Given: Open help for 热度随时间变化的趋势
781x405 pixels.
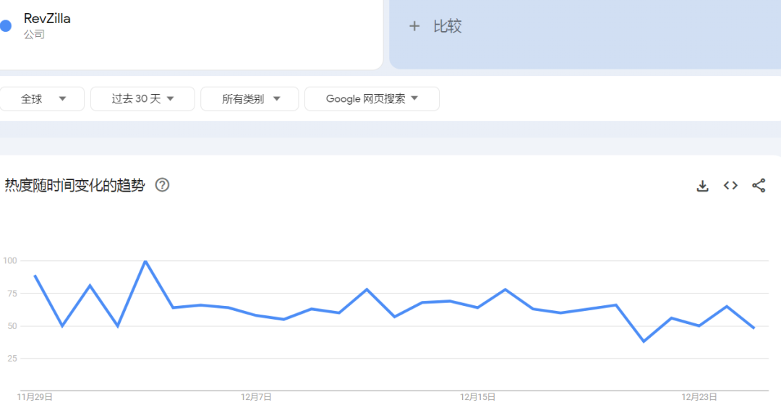Looking at the screenshot, I should coord(163,185).
